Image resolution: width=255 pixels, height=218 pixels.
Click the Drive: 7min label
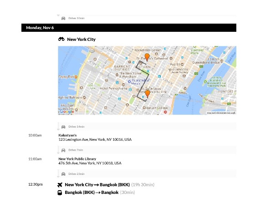[x=76, y=150]
